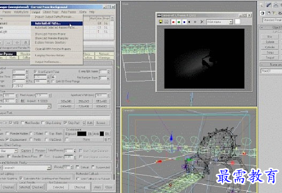Open the Help menu
282x193 pixels.
point(92,12)
